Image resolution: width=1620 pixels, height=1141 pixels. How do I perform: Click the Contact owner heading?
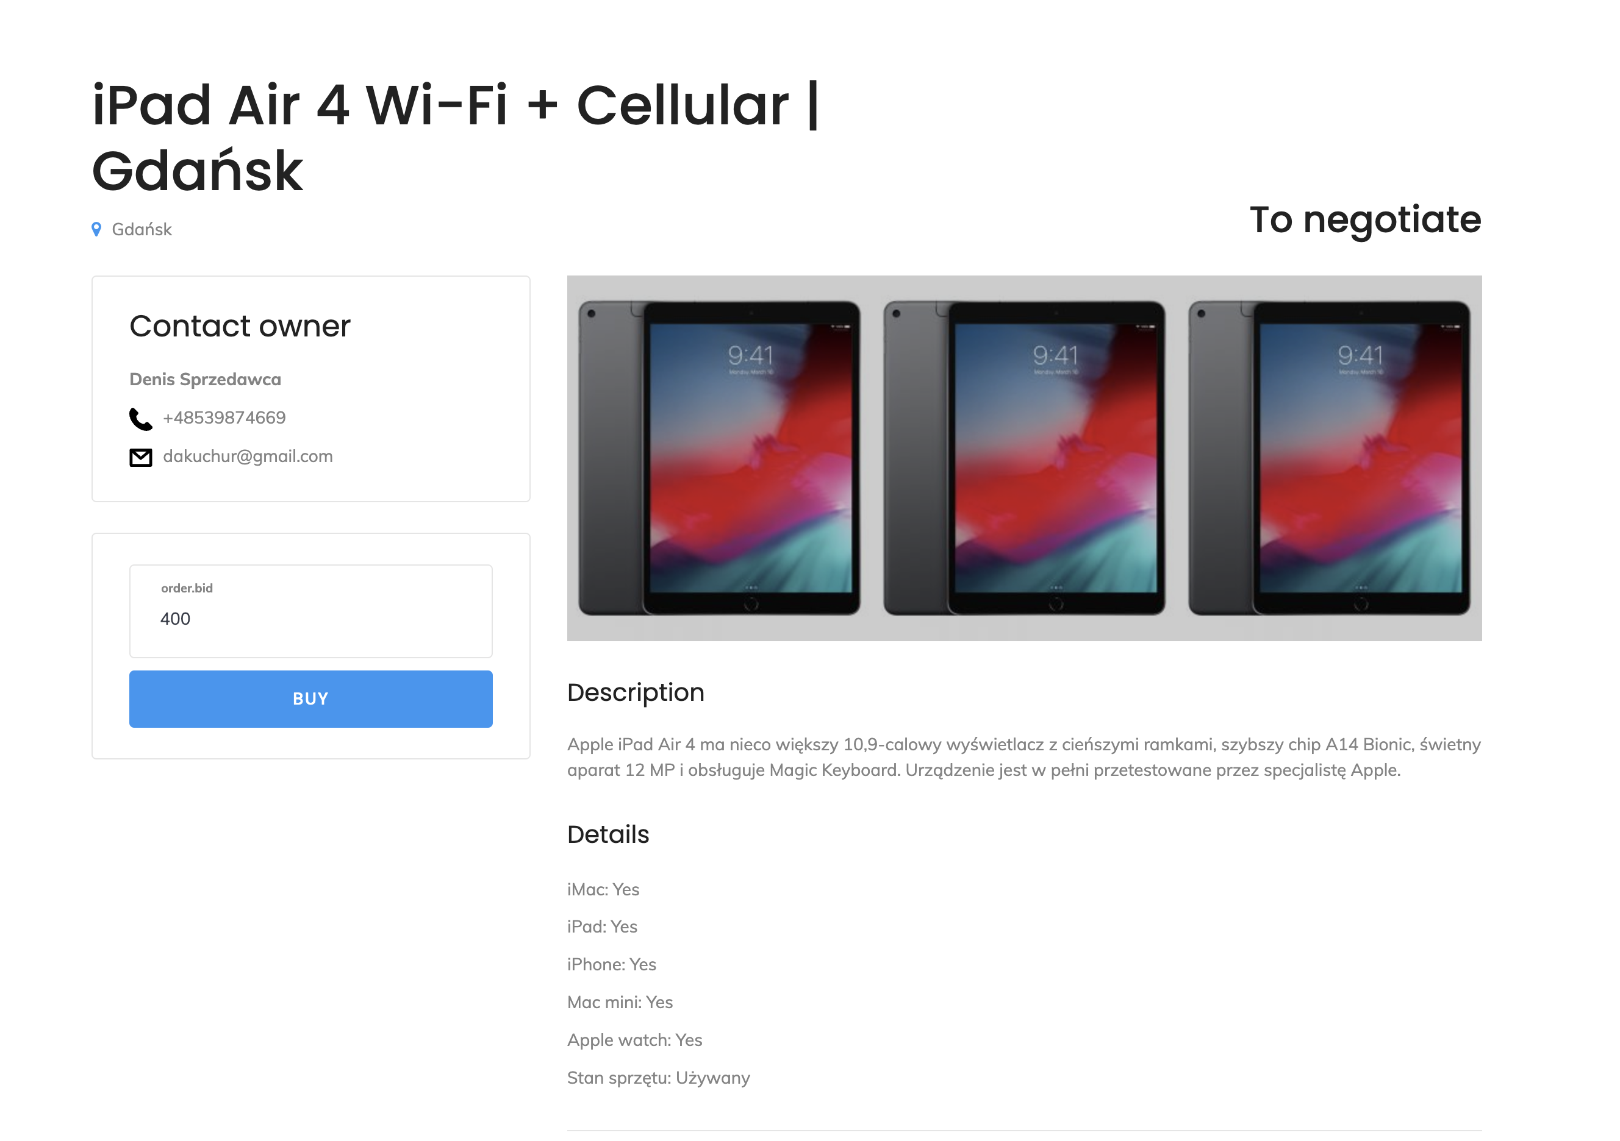[240, 326]
